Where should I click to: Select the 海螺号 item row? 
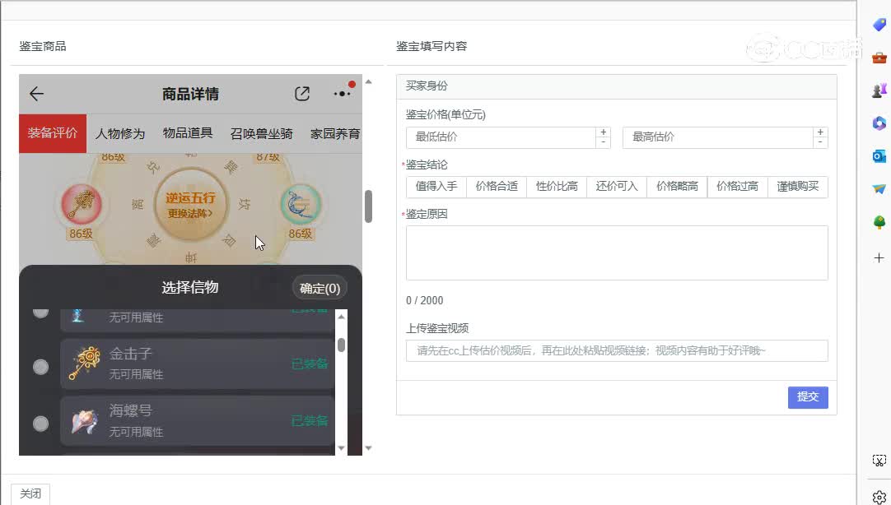(197, 420)
